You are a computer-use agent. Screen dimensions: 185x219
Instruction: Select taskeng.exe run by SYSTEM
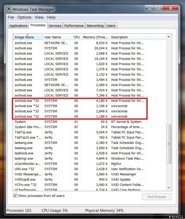[x=80, y=143]
